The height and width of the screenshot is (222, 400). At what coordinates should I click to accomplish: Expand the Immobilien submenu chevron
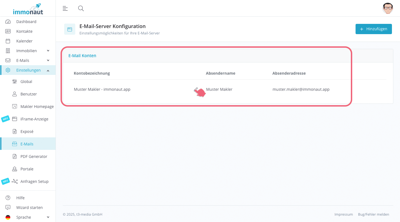coord(48,51)
